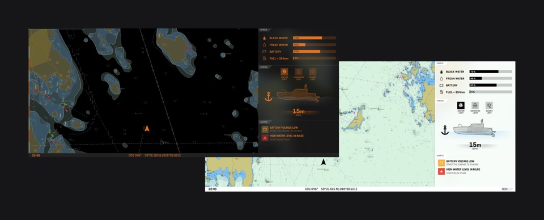Toggle Search Light in the light-theme panel
The image size is (544, 220).
tap(489, 105)
